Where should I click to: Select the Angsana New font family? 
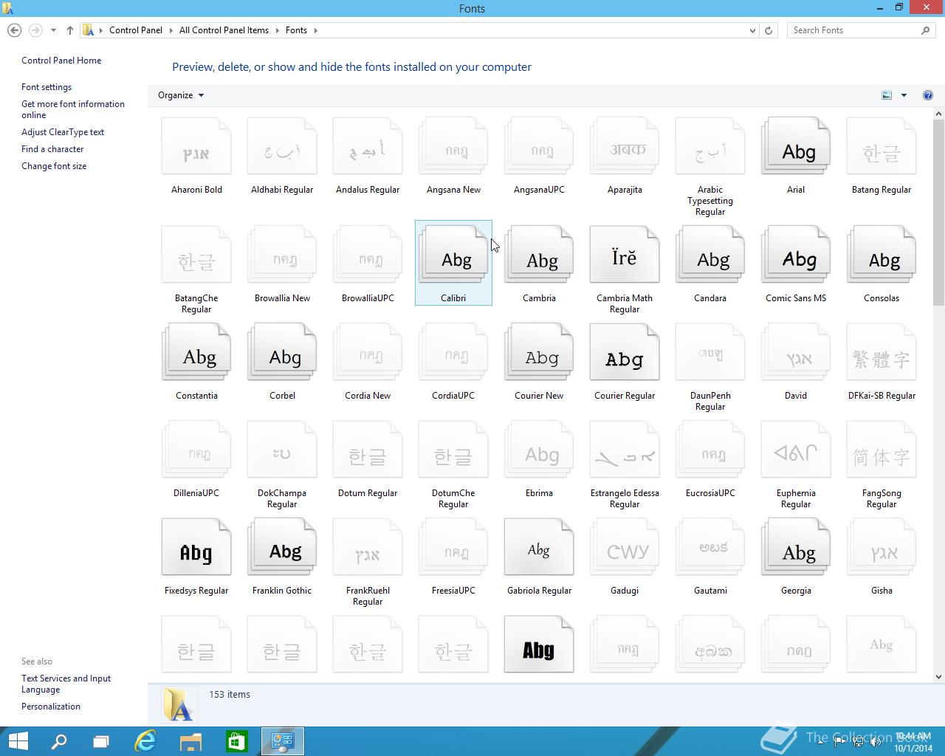click(x=453, y=148)
